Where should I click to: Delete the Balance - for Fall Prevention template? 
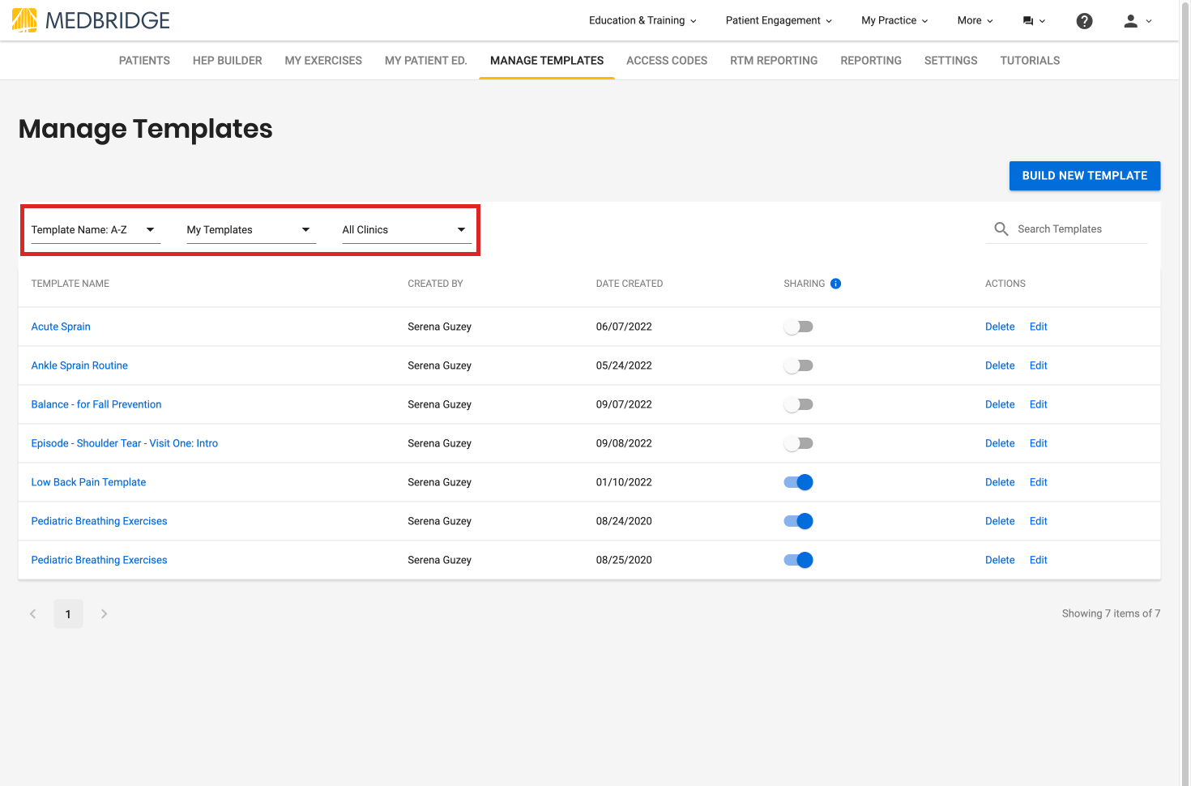point(1000,404)
